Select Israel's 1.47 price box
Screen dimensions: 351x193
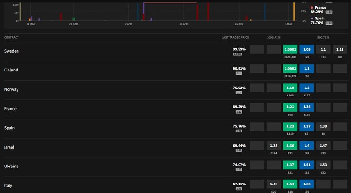(x=323, y=146)
